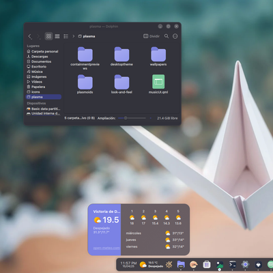Image resolution: width=273 pixels, height=273 pixels.
Task: Maximize the Dolphin window
Action: click(x=169, y=27)
